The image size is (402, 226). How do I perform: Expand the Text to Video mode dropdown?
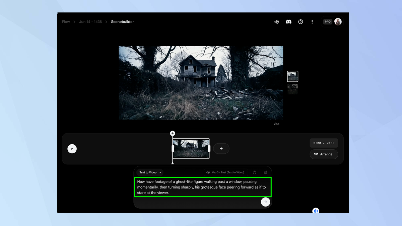tap(150, 172)
